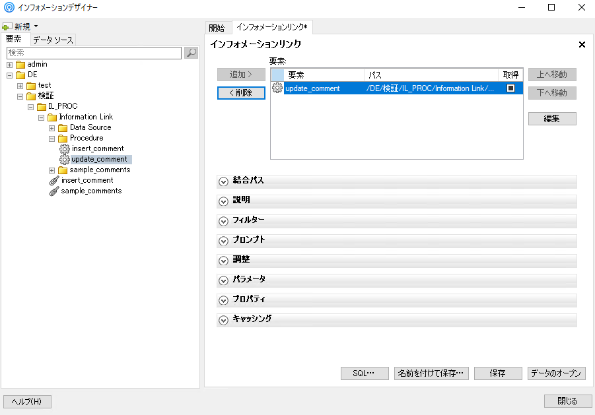
Task: Click the 保存 button
Action: coord(498,373)
